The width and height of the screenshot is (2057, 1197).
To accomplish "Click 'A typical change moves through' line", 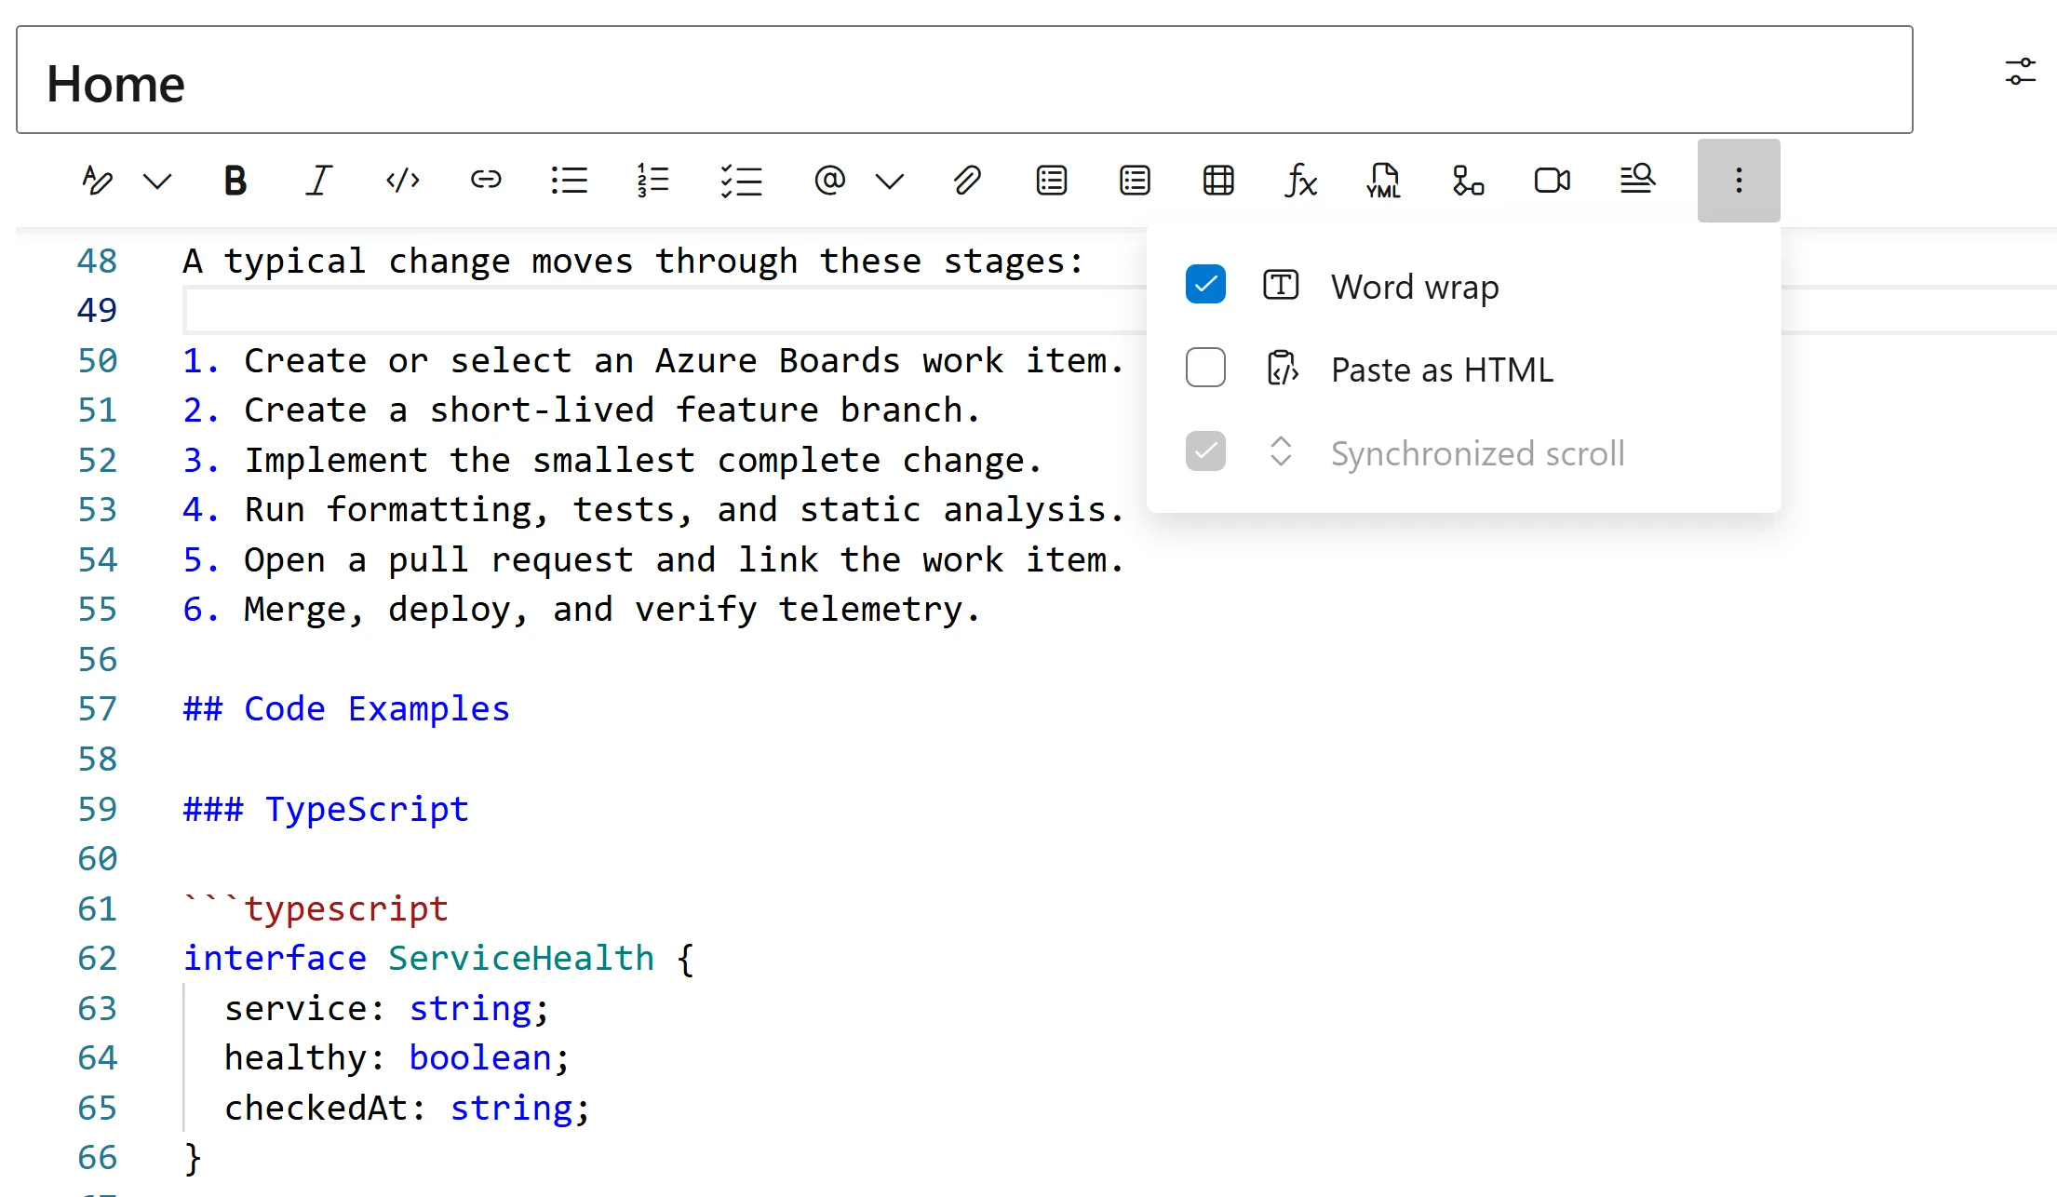I will coord(634,262).
